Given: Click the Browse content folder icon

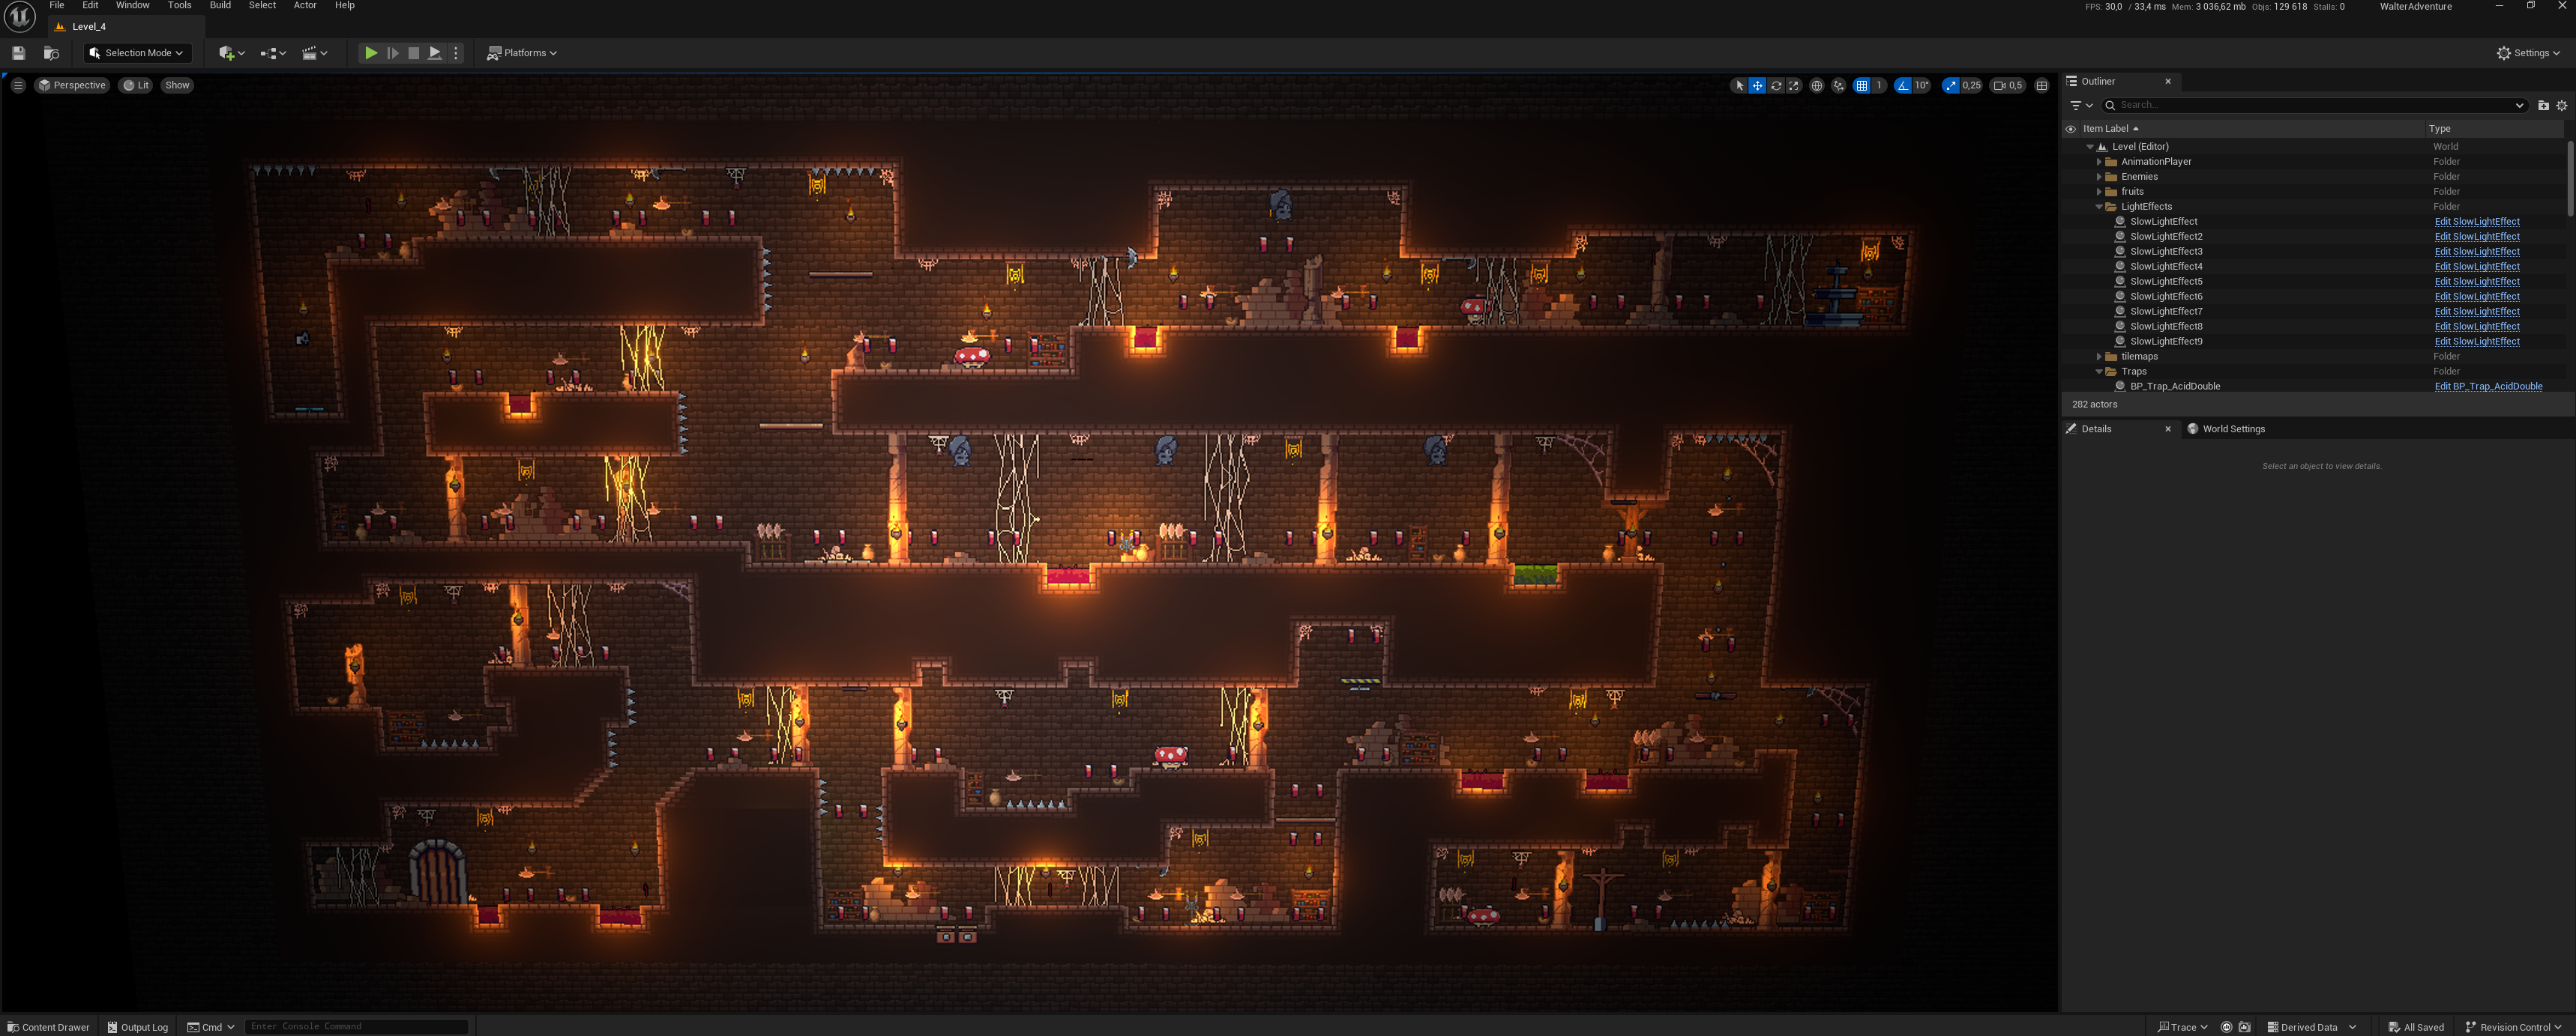Looking at the screenshot, I should pyautogui.click(x=51, y=53).
